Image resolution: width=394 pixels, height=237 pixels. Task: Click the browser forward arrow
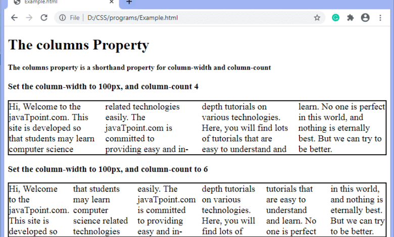tap(29, 18)
